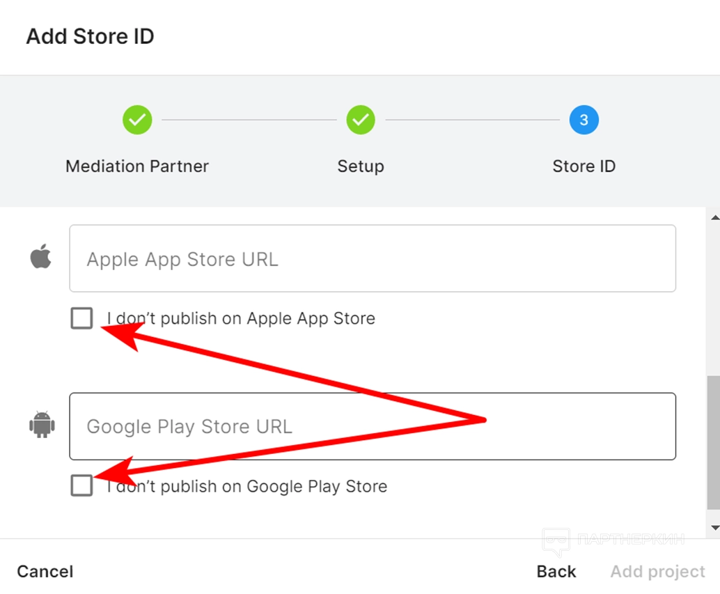
Task: Select the Store ID step label
Action: [x=584, y=166]
